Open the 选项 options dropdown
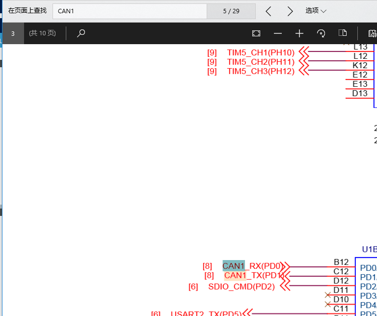 pos(316,11)
